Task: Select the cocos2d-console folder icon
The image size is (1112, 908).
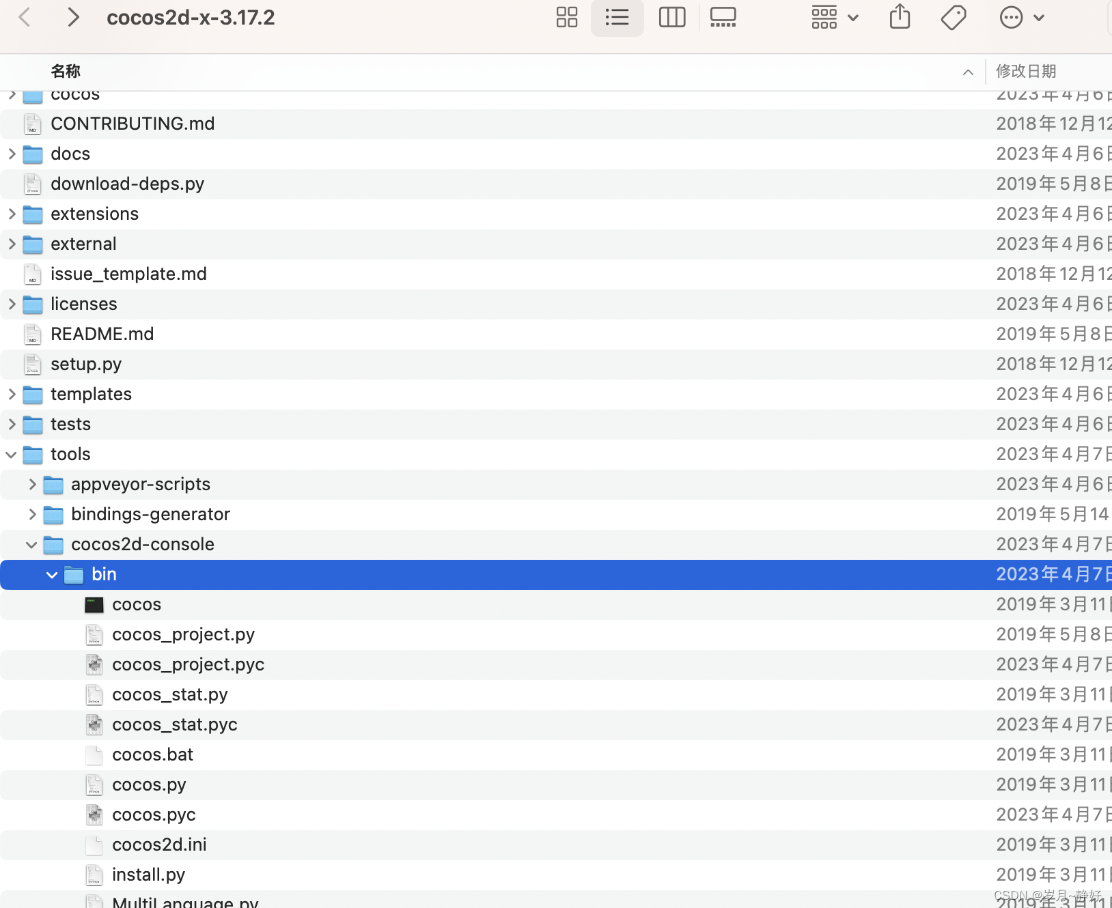Action: coord(53,545)
